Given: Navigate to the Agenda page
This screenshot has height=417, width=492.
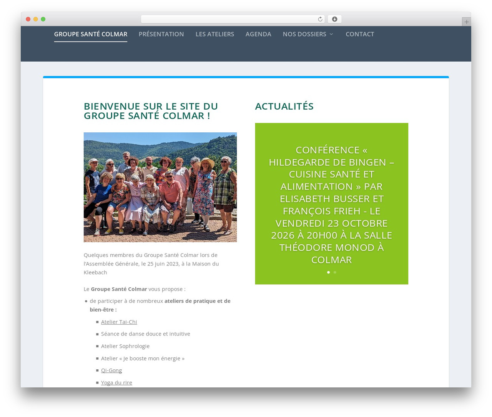Looking at the screenshot, I should [x=258, y=34].
